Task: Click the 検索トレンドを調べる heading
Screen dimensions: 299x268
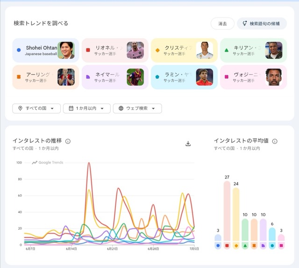Action: click(41, 23)
